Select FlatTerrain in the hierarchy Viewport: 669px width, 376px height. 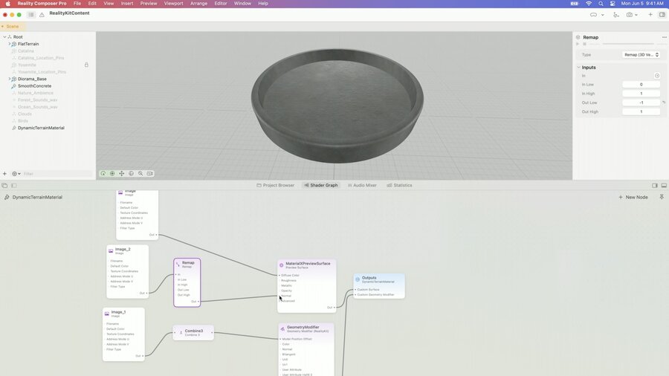(28, 44)
